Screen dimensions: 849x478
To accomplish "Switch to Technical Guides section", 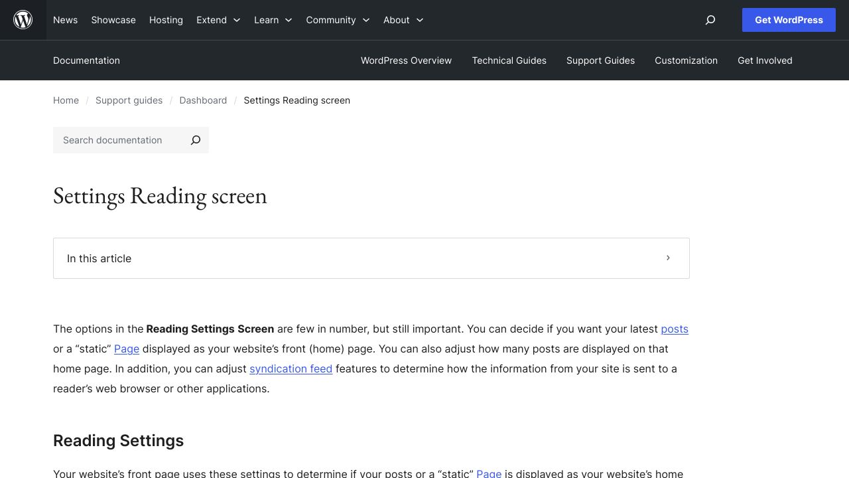I will pos(509,60).
